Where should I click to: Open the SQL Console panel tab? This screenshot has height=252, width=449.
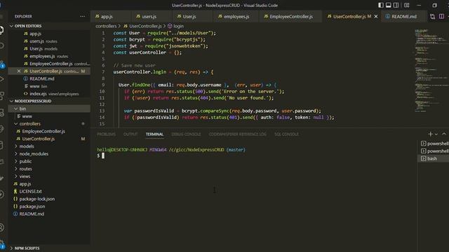286,134
